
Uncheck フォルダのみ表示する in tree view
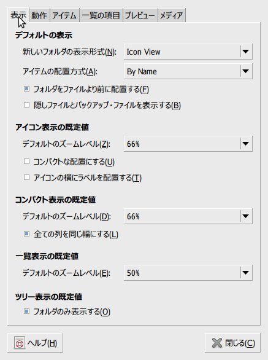[x=26, y=311]
